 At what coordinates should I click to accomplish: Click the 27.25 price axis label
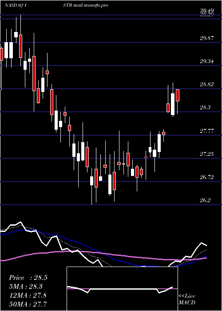207,154
